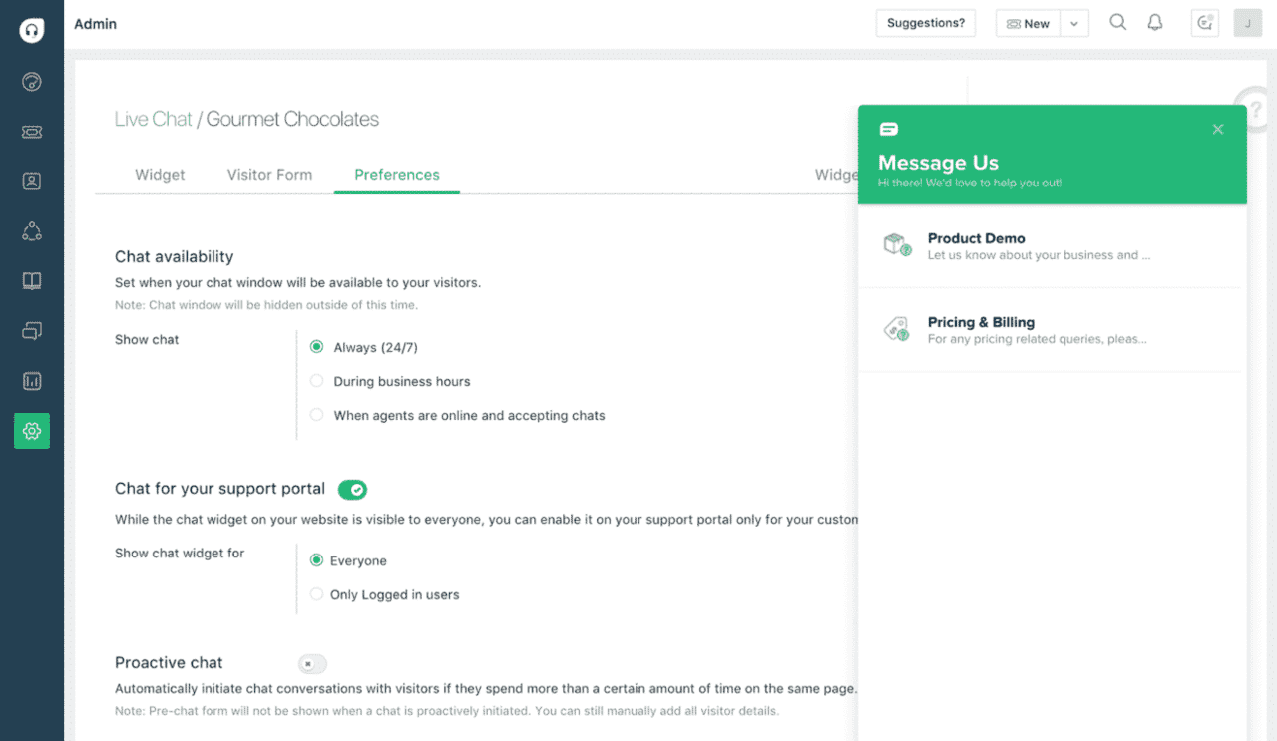Click the search magnifier icon
This screenshot has width=1277, height=741.
pos(1118,22)
